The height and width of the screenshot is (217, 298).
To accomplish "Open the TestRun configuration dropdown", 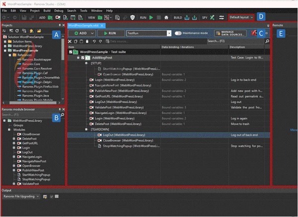I will tap(170, 33).
